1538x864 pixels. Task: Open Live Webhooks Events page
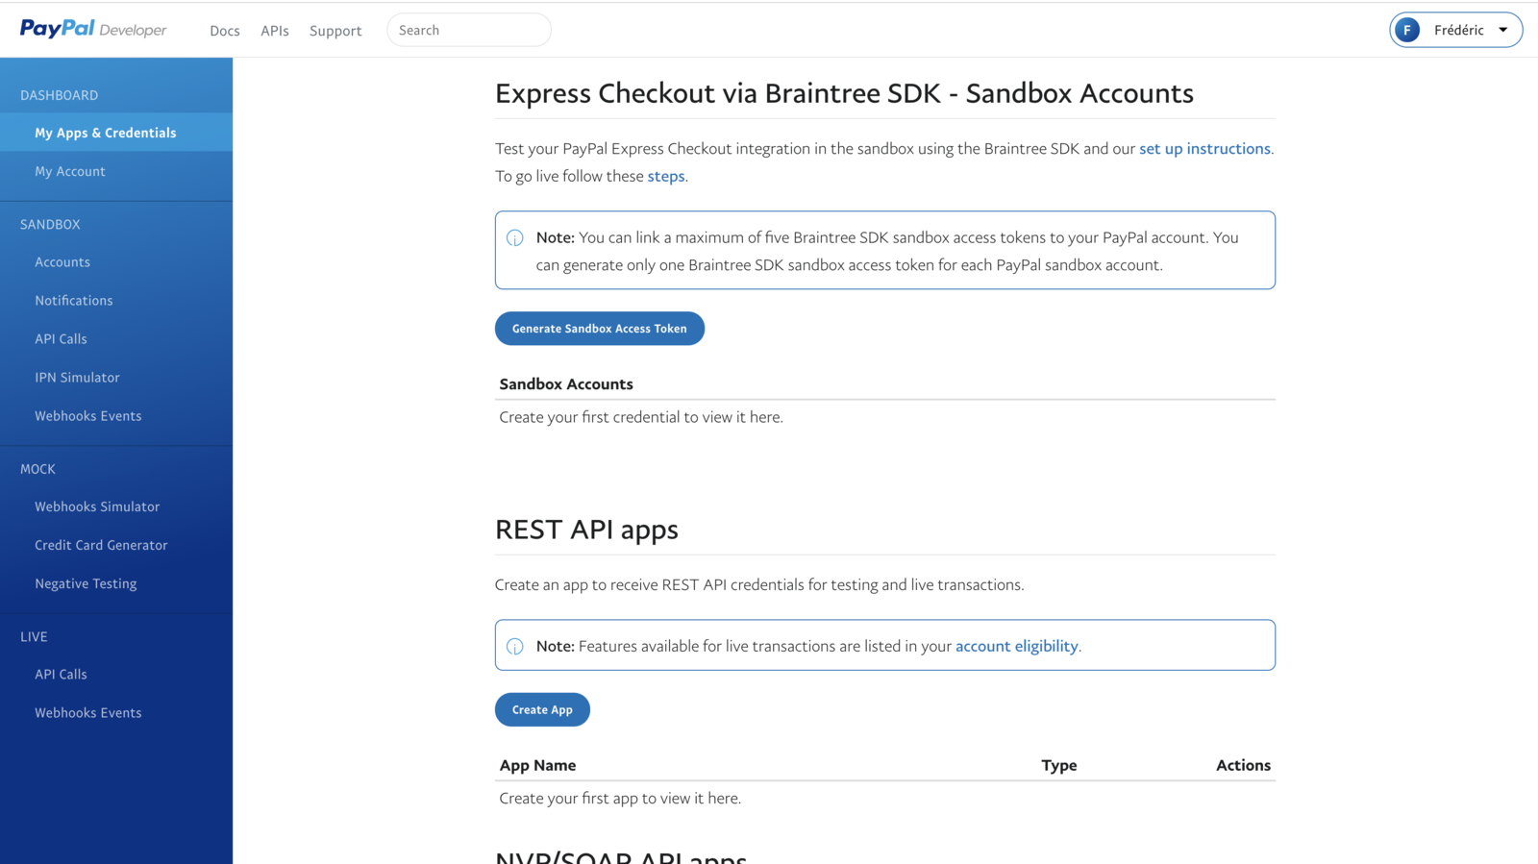(x=88, y=712)
